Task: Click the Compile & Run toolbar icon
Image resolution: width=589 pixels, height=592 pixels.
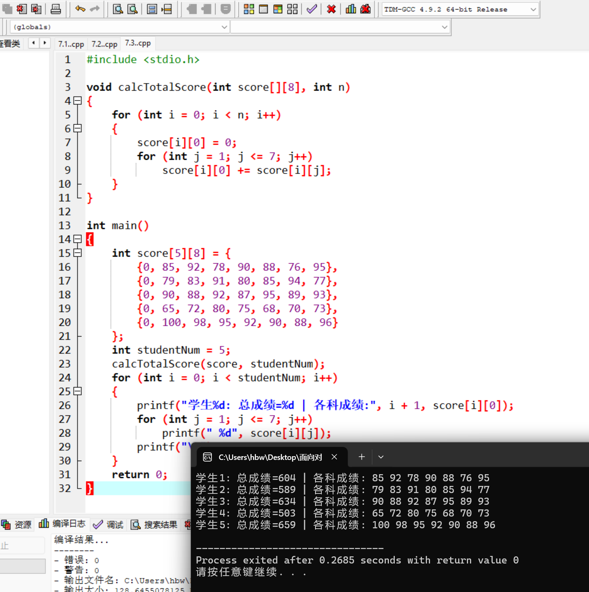Action: [x=278, y=9]
